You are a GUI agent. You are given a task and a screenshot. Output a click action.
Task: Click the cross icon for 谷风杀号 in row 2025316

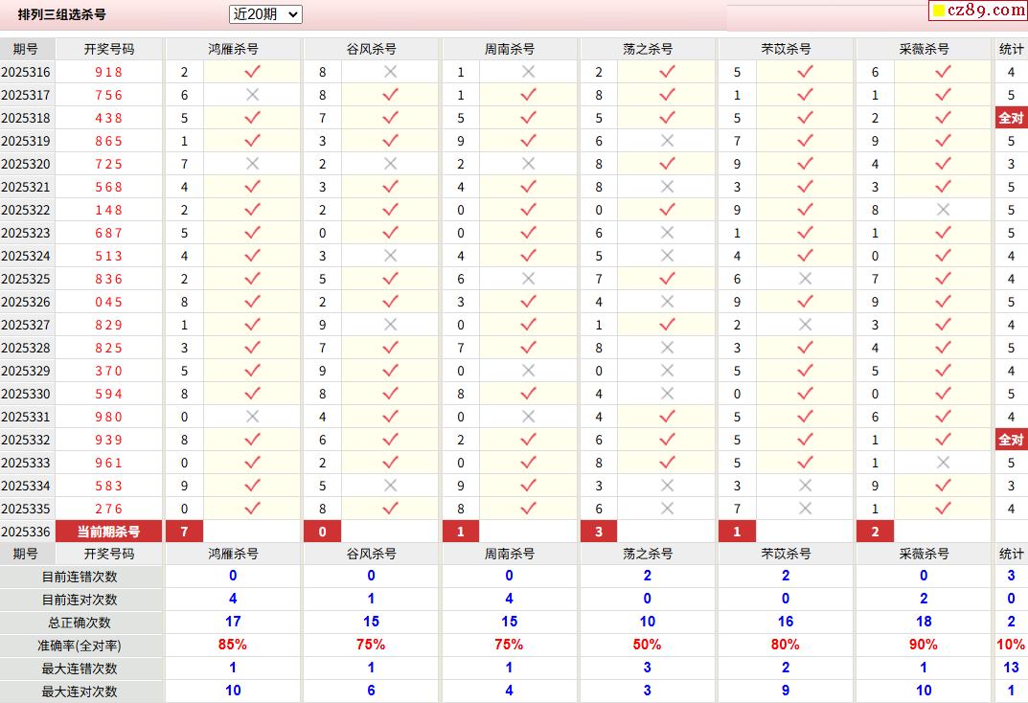point(390,72)
